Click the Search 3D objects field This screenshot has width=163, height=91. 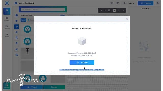43,9
